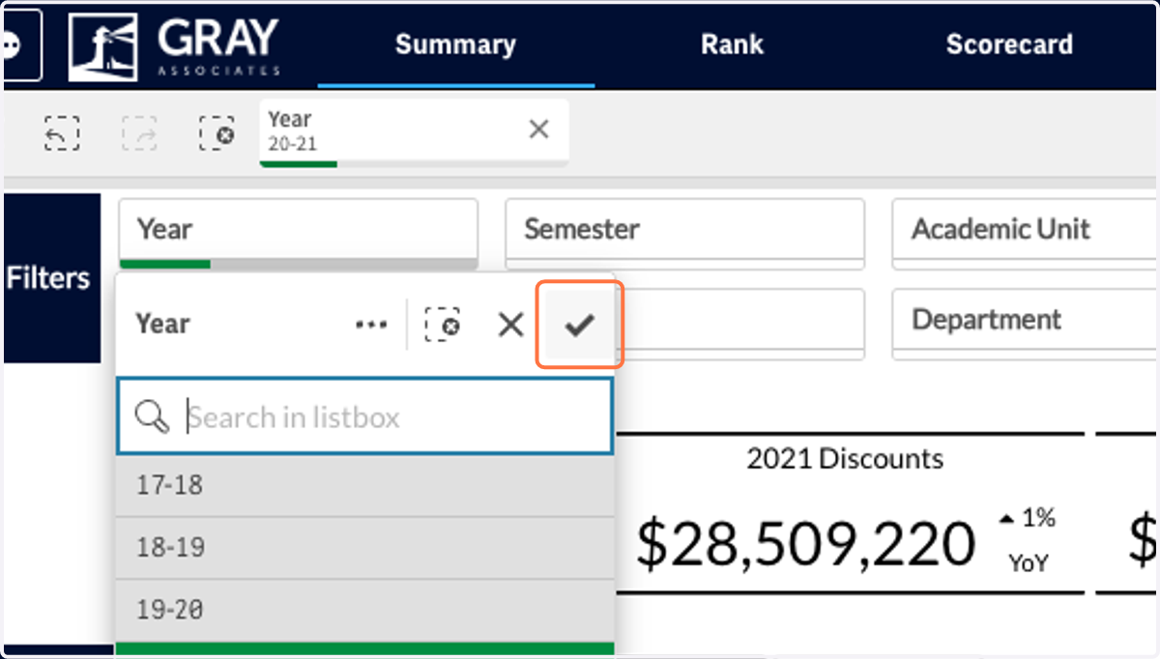Clear selection inside the Year listbox popup
Screen dimensions: 1160x659
pyautogui.click(x=443, y=326)
